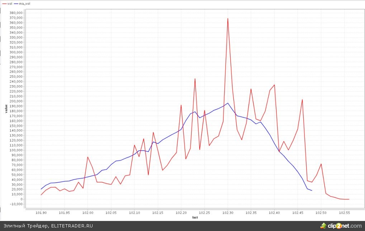The height and width of the screenshot is (231, 365).
Task: Click the blue ma_vol legend line marker
Action: [16, 3]
